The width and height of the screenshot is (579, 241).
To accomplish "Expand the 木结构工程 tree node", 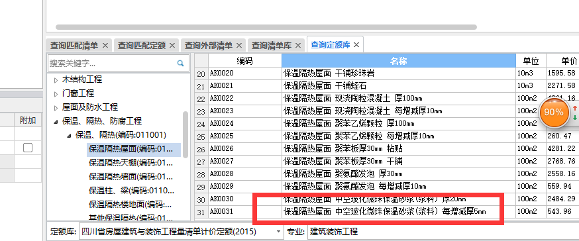I will coord(56,80).
